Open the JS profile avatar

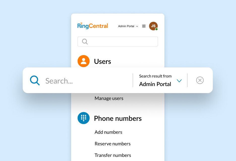[153, 26]
